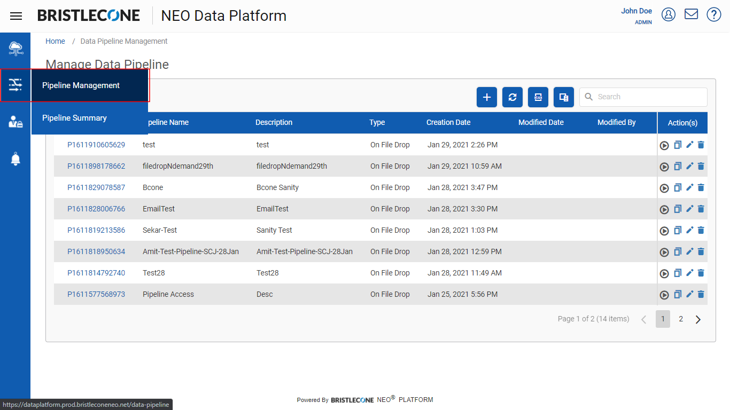The width and height of the screenshot is (730, 410).
Task: Open pipeline link P1611898178662
Action: (x=96, y=166)
